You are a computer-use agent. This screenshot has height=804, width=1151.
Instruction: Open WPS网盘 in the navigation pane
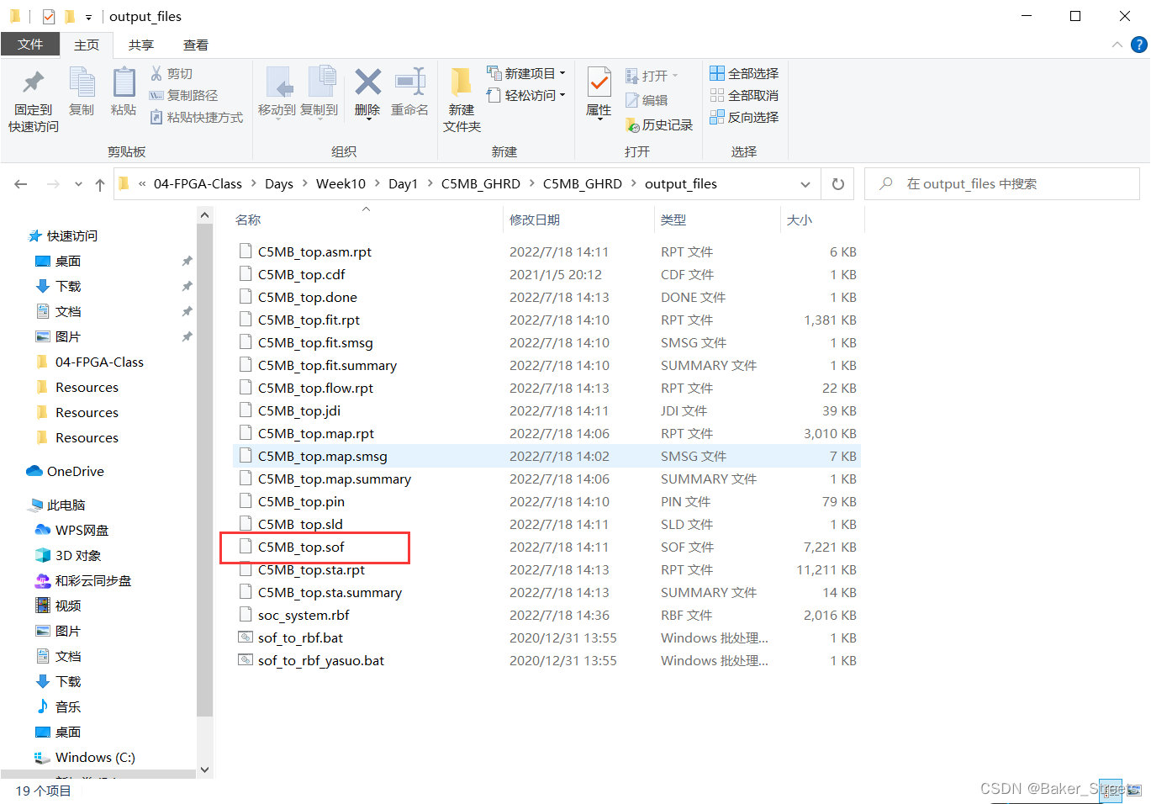[72, 531]
